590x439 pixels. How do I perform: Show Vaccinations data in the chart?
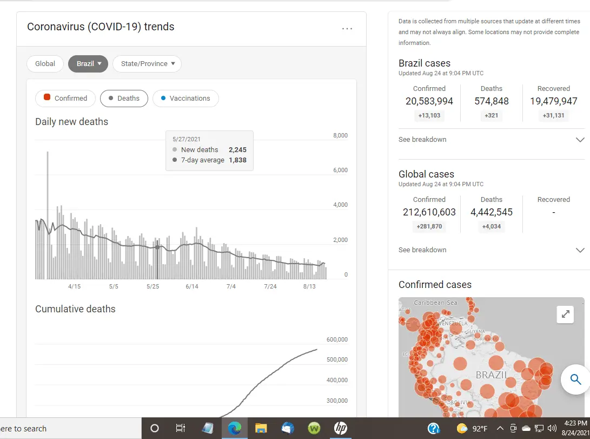click(185, 99)
